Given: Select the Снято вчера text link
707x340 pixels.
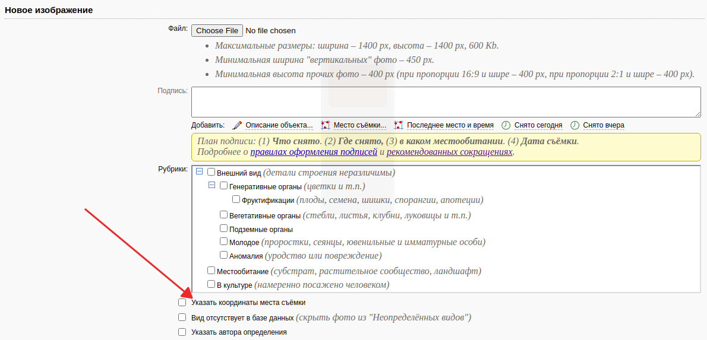Looking at the screenshot, I should 604,125.
